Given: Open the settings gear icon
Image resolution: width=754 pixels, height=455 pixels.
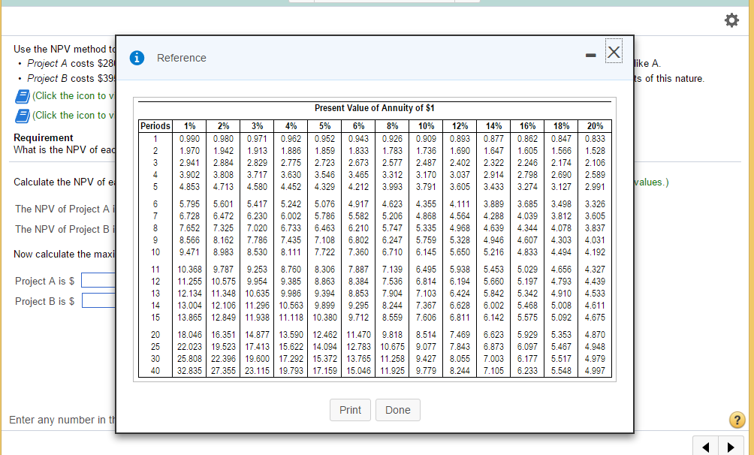Looking at the screenshot, I should (731, 20).
